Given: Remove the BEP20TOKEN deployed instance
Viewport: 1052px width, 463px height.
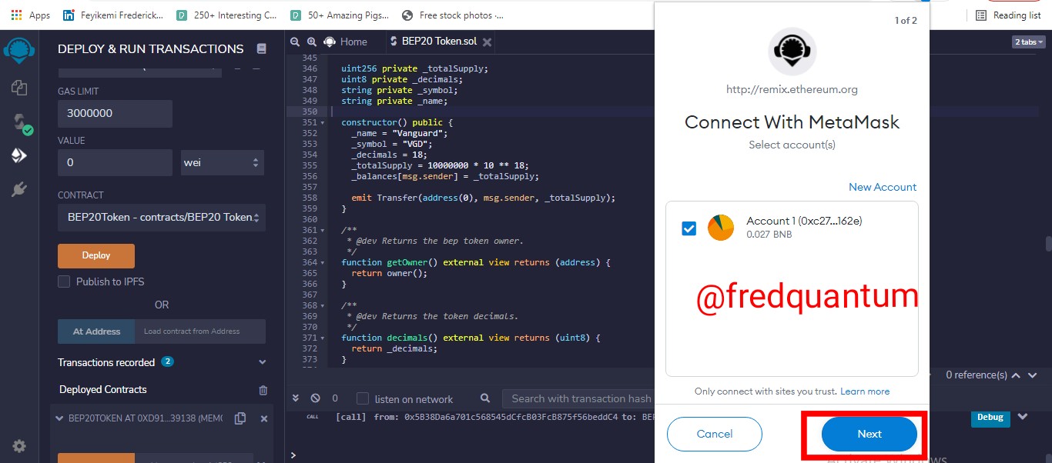Looking at the screenshot, I should click(263, 418).
